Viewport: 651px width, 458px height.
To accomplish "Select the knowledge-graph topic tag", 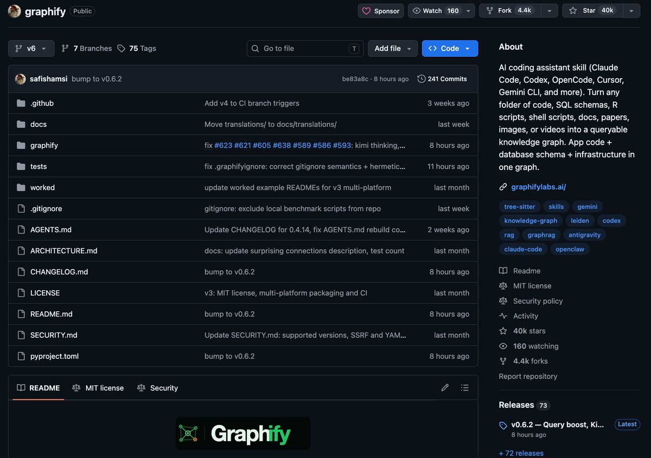I will tap(531, 220).
